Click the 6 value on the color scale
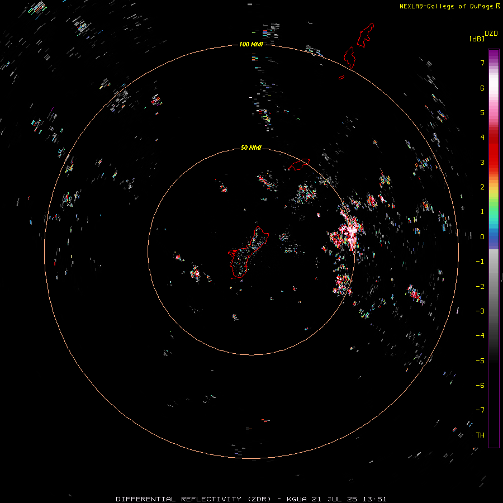The height and width of the screenshot is (503, 503). (482, 88)
